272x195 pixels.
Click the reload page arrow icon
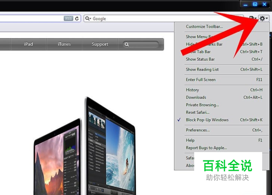(77, 19)
